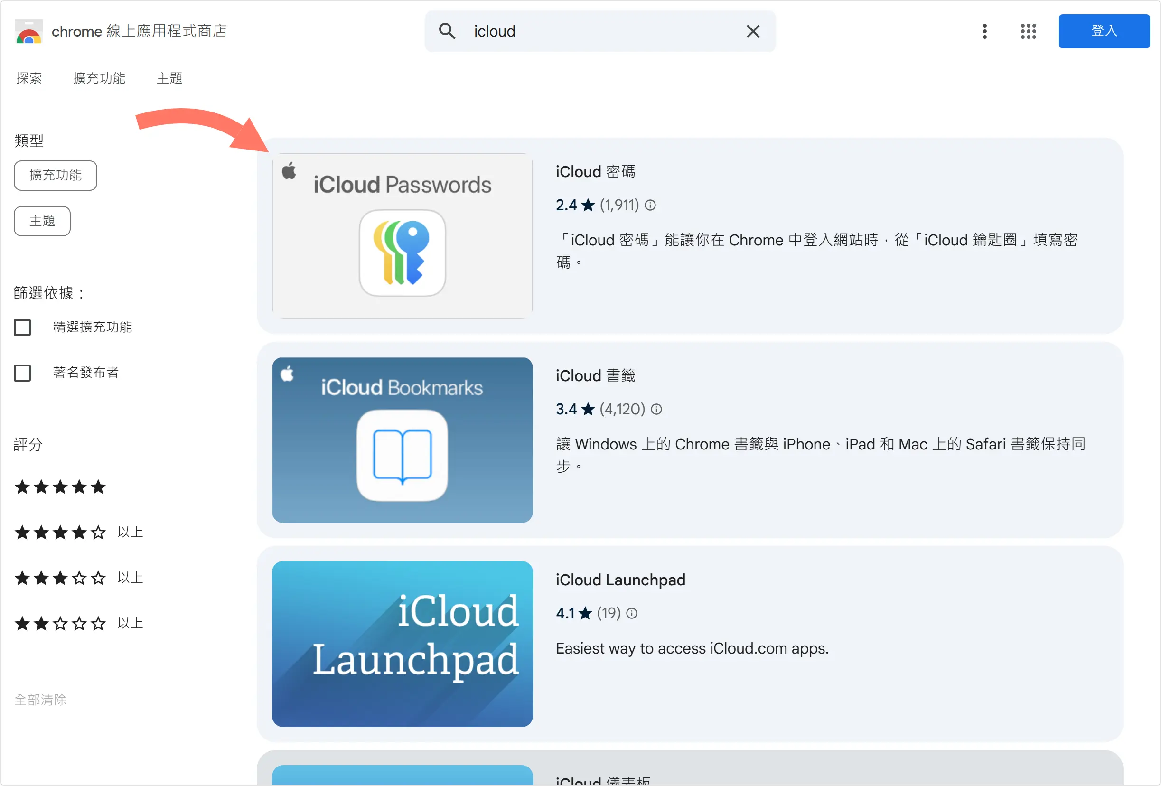Open the three-dot more options menu
The height and width of the screenshot is (786, 1161).
tap(984, 31)
